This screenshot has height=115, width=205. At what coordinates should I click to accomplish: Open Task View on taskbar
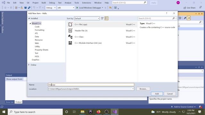(x=74, y=112)
